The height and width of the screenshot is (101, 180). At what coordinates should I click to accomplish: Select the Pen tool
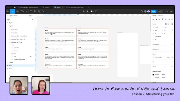[x=26, y=12]
